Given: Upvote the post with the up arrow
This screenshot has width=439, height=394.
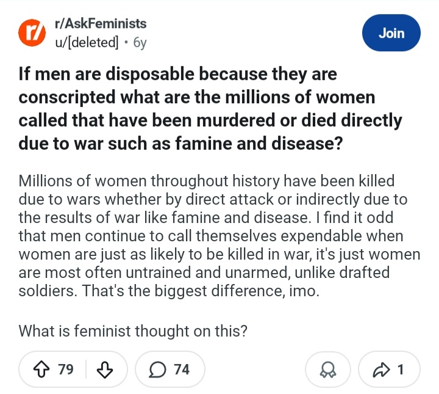Looking at the screenshot, I should [x=44, y=369].
